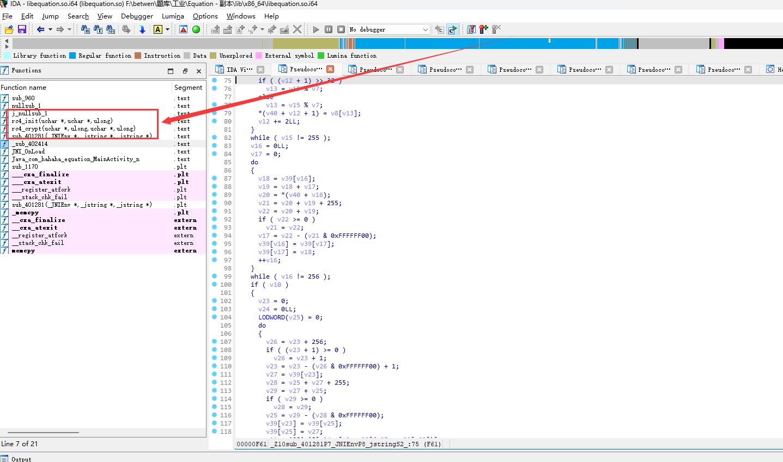Image resolution: width=783 pixels, height=462 pixels.
Task: Open the Debugger menu
Action: 137,16
